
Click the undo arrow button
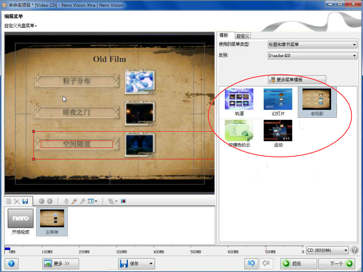251,264
